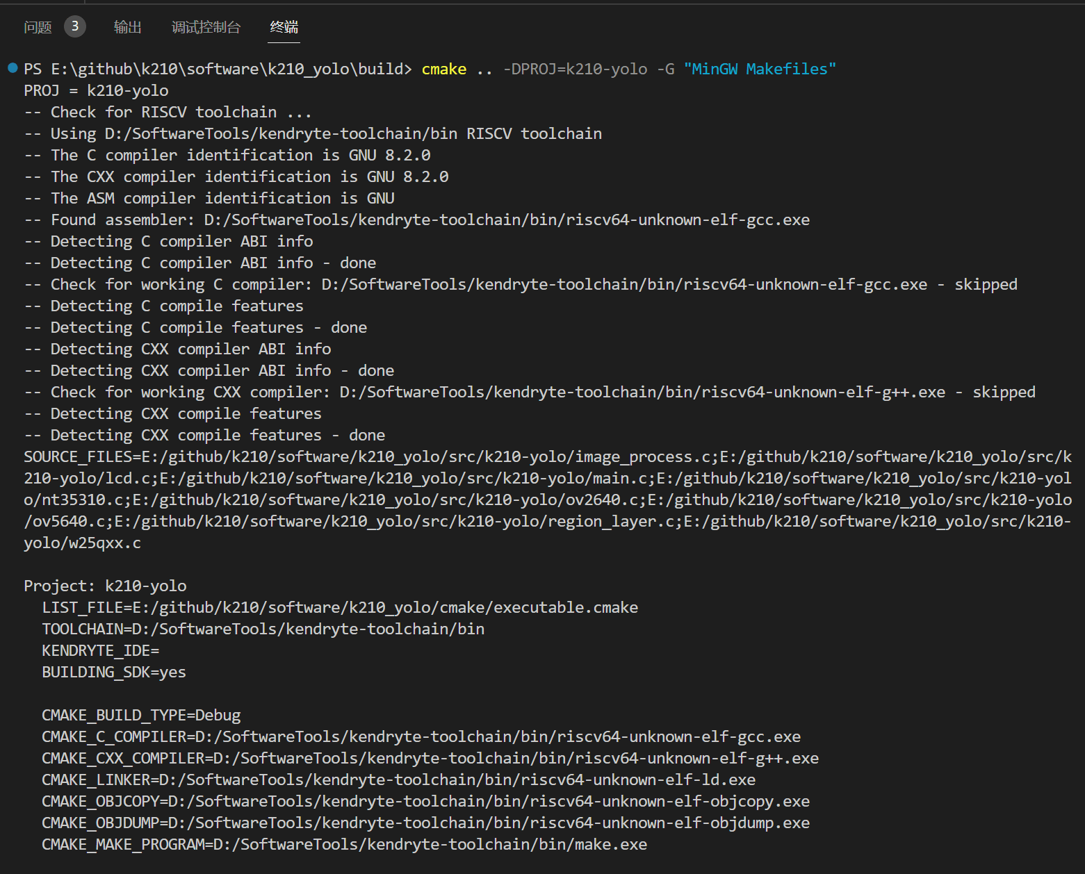Click the "Check for RISCV toolchain ..." line
The width and height of the screenshot is (1085, 874).
tap(168, 113)
